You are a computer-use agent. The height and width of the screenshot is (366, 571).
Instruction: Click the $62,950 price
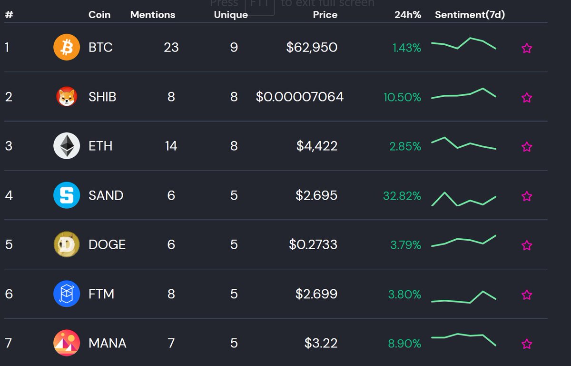[x=312, y=48]
